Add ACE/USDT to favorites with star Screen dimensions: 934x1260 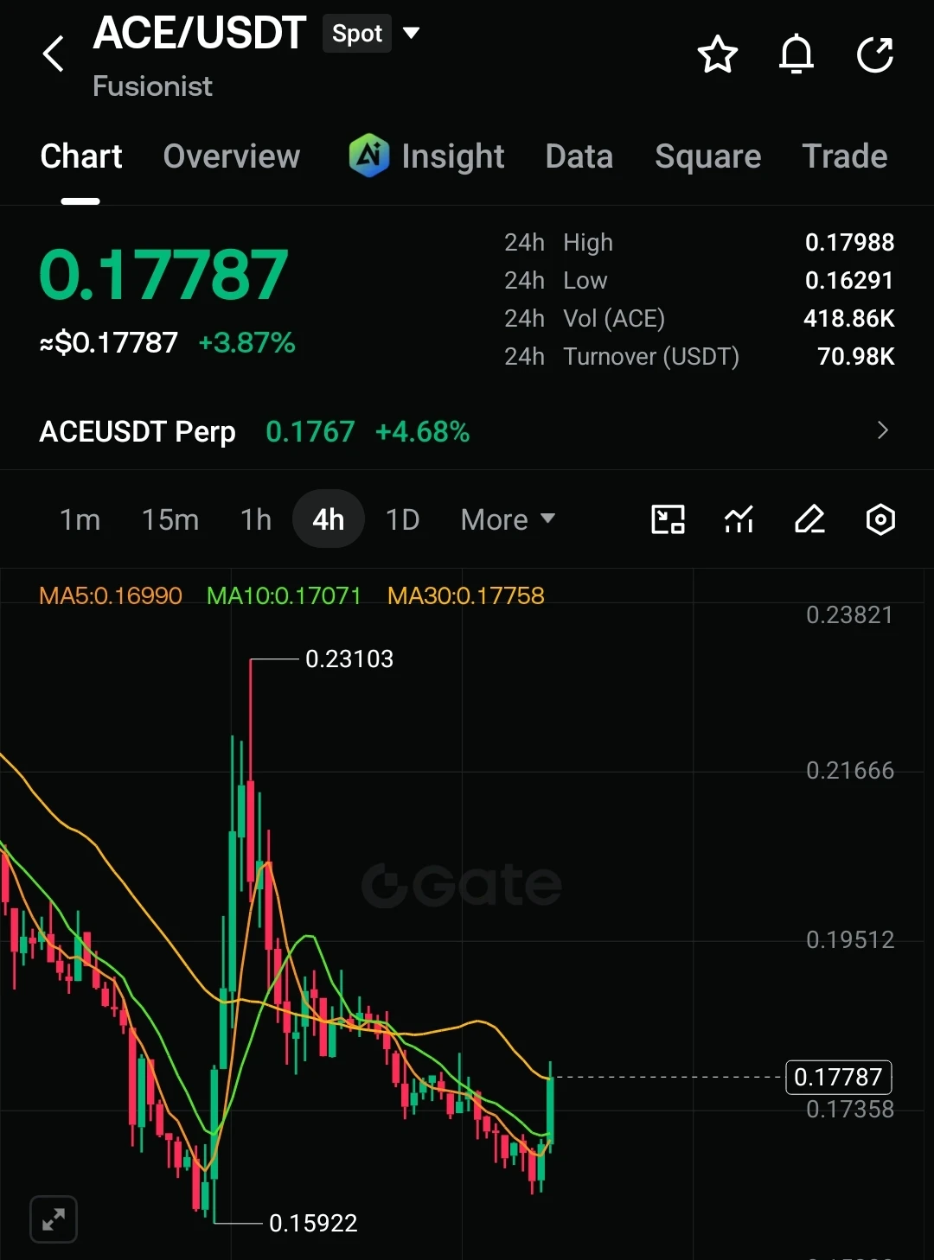tap(718, 54)
